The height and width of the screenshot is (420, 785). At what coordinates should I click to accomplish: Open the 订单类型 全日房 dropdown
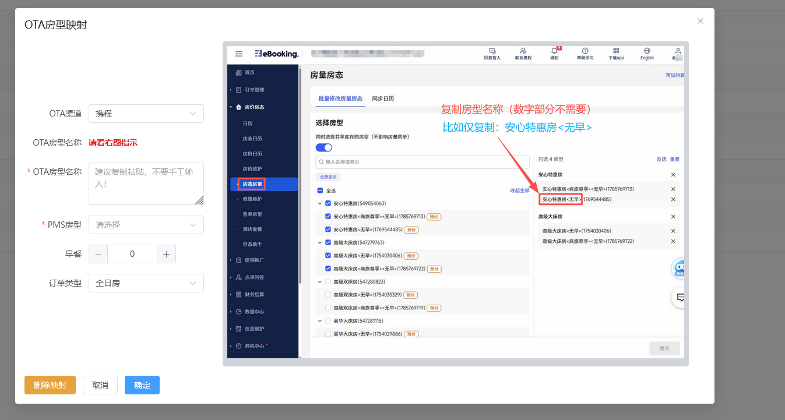[x=146, y=283]
